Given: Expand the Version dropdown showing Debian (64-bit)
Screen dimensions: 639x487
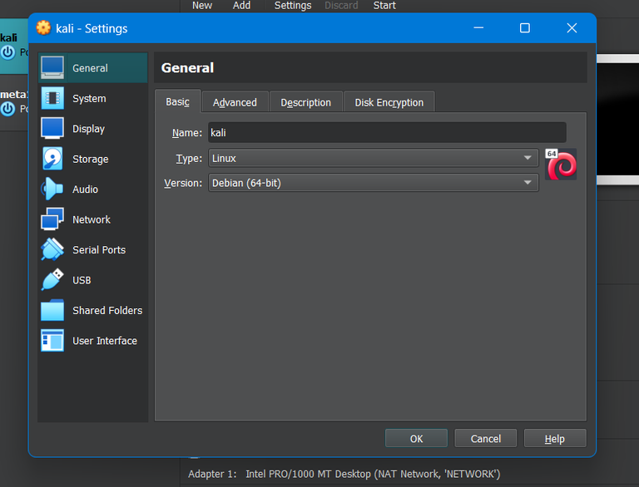Looking at the screenshot, I should tap(374, 183).
